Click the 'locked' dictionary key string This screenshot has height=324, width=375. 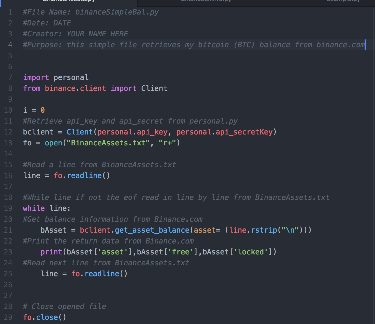tap(251, 252)
